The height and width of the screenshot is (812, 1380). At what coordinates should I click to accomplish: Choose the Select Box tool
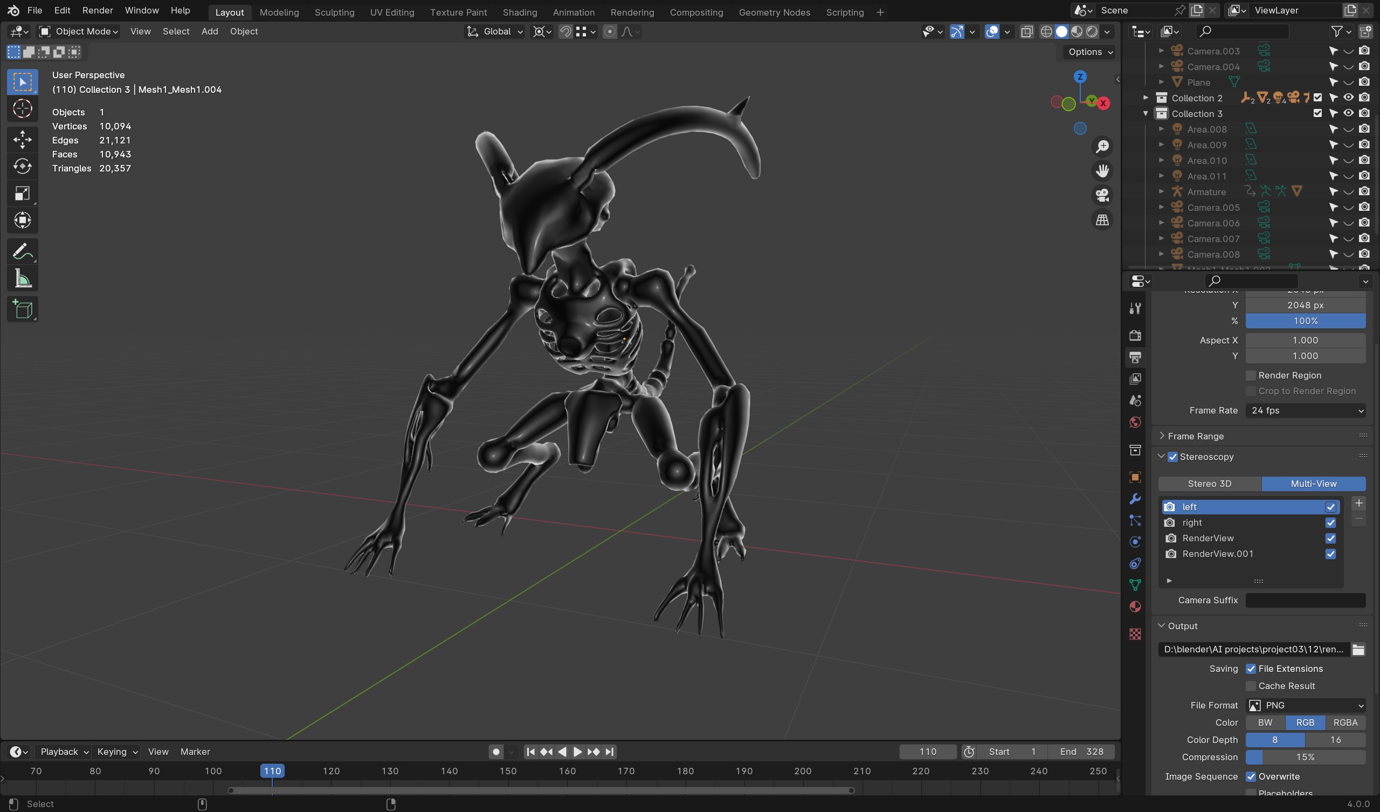[x=23, y=81]
